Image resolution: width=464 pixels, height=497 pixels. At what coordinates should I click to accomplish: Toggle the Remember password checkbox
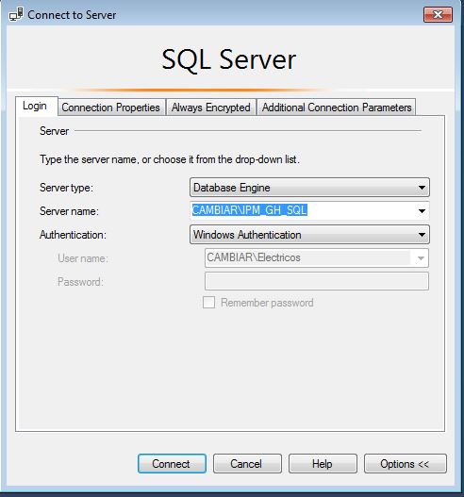(208, 303)
